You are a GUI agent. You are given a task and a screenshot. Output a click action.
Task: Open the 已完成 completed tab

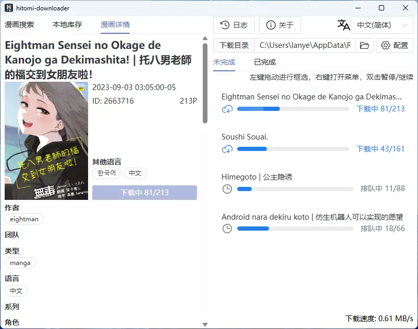click(265, 62)
